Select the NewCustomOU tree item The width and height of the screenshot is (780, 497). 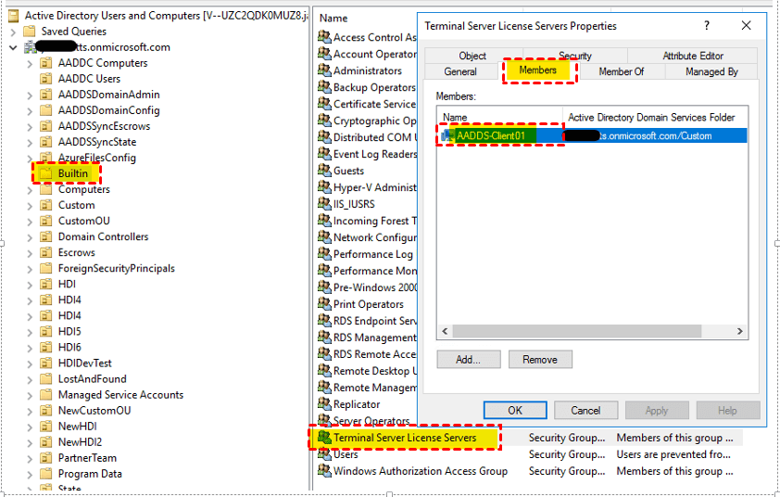coord(94,411)
